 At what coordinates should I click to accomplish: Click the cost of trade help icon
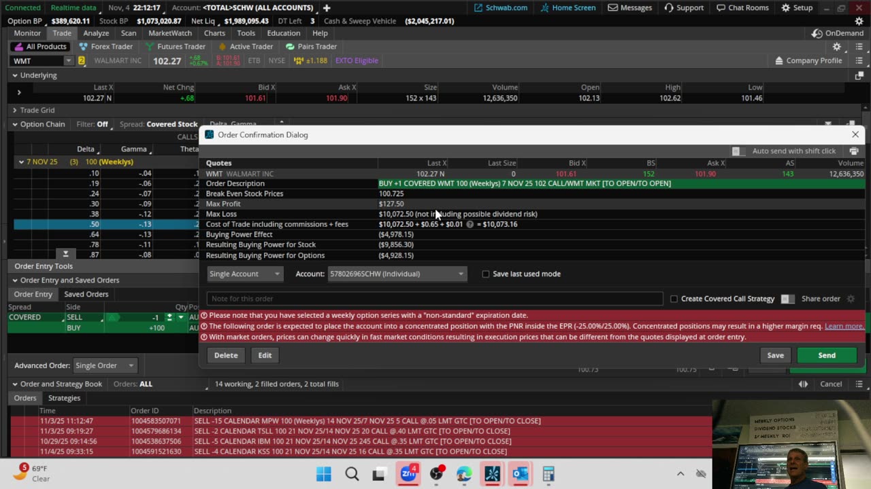pos(470,224)
